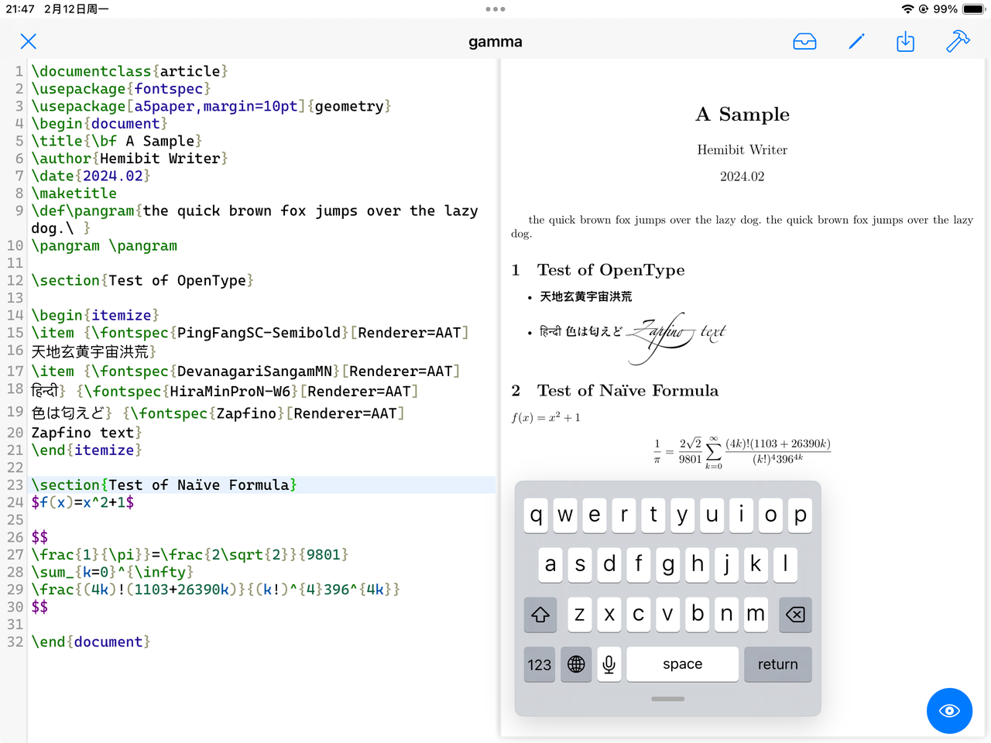Tap the o key
This screenshot has height=743, width=991.
click(770, 515)
